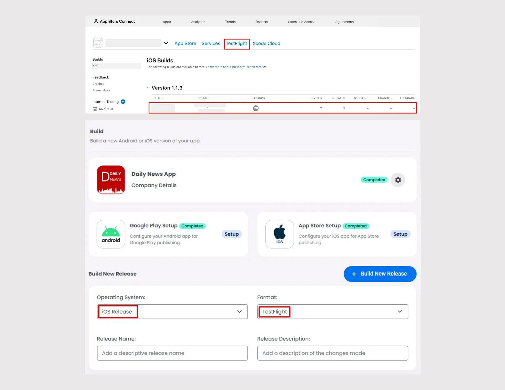Switch to the App Store tab
This screenshot has height=390, width=505.
click(185, 43)
